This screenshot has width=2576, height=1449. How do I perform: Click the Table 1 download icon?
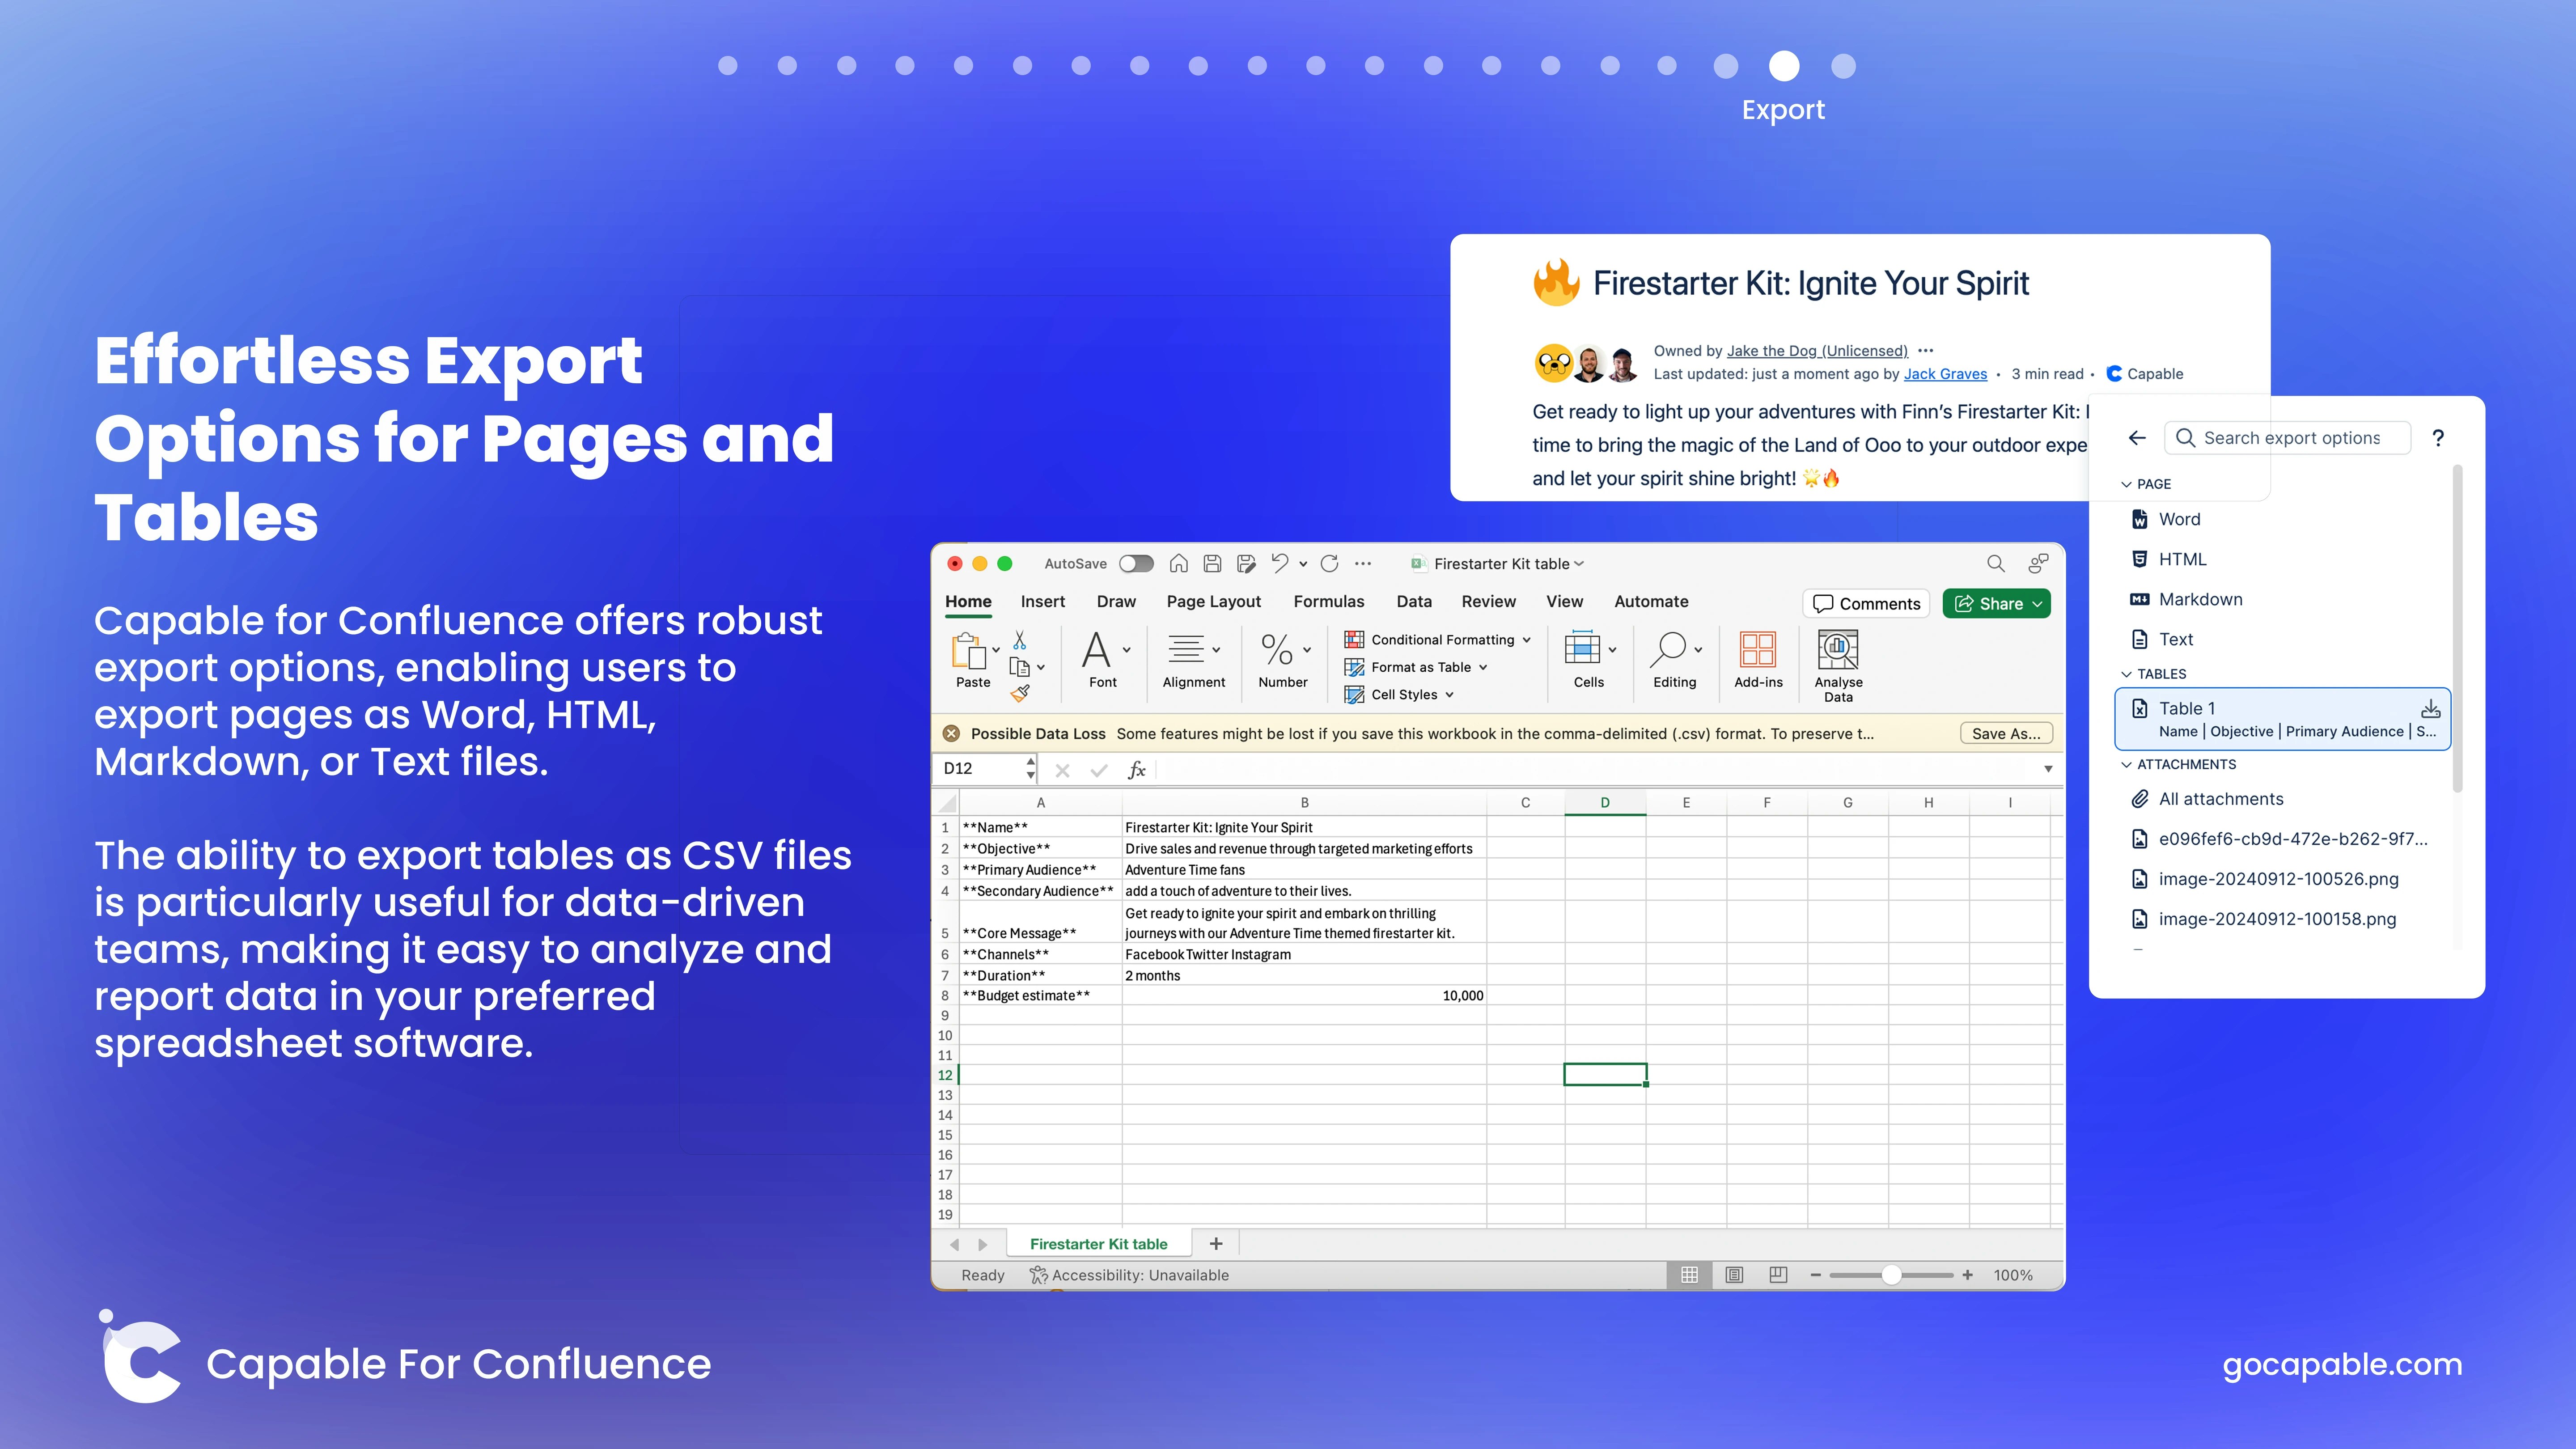pyautogui.click(x=2431, y=709)
